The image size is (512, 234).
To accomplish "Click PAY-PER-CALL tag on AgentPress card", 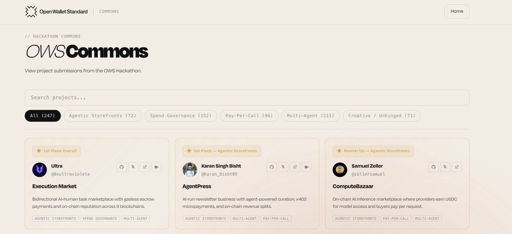I will [x=276, y=219].
